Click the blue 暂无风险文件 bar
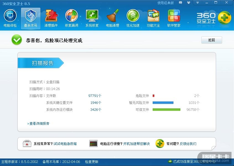The width and height of the screenshot is (234, 166). [163, 103]
